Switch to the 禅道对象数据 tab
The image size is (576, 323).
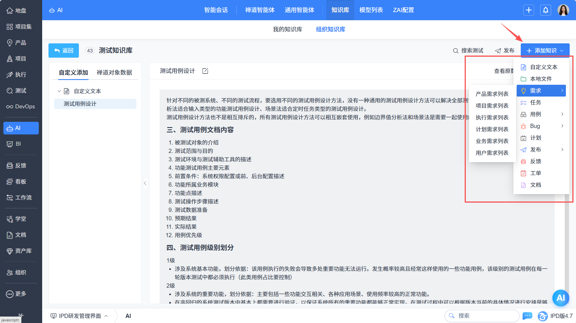click(x=114, y=72)
